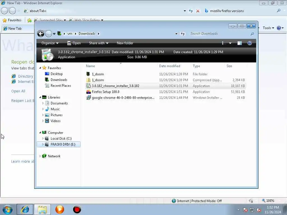Expand the arrow after Downloads breadcrumb
The height and width of the screenshot is (215, 287).
pos(99,34)
